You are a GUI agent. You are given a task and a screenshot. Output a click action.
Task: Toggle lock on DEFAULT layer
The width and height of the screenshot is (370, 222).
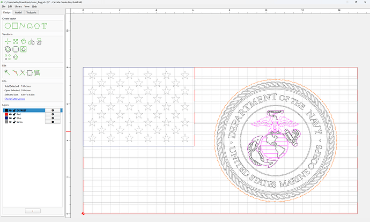pos(14,110)
